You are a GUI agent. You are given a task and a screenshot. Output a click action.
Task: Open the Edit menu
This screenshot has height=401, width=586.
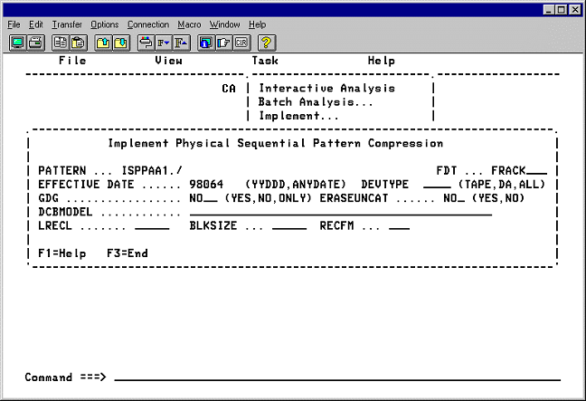pos(36,24)
